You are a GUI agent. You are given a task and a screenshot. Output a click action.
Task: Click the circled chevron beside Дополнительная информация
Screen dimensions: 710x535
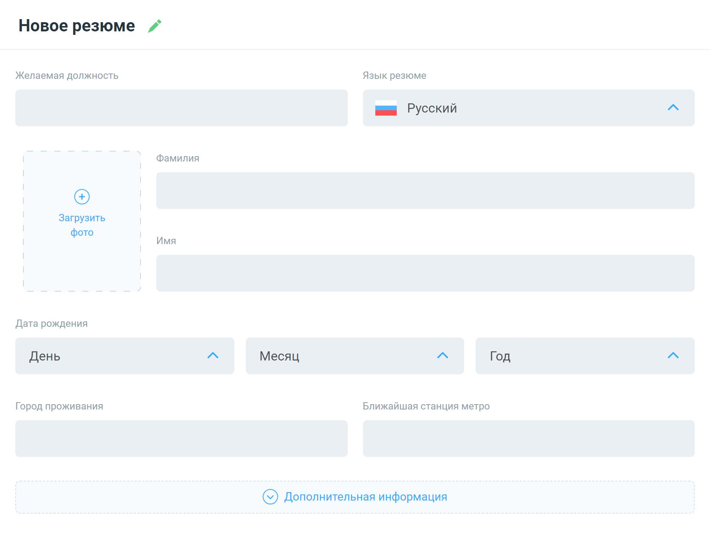pos(270,497)
